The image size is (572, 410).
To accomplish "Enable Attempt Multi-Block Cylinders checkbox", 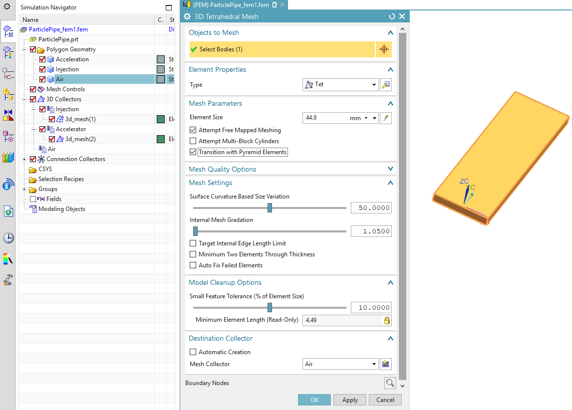I will 193,141.
